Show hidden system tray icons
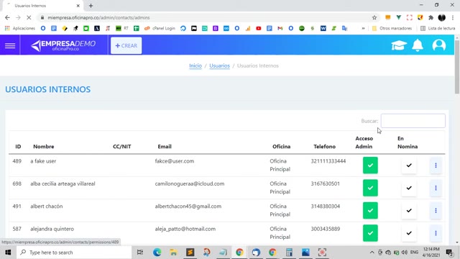 coord(372,253)
